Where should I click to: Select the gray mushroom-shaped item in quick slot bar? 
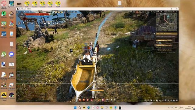(107, 100)
